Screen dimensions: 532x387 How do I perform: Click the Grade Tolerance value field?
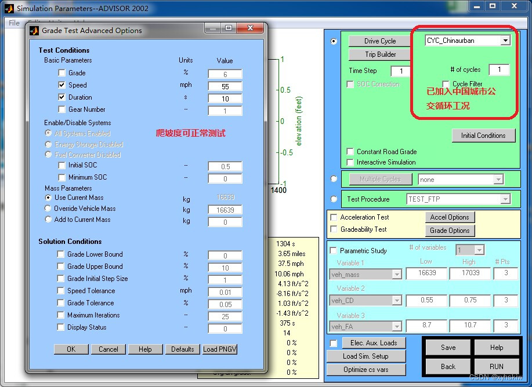point(225,302)
